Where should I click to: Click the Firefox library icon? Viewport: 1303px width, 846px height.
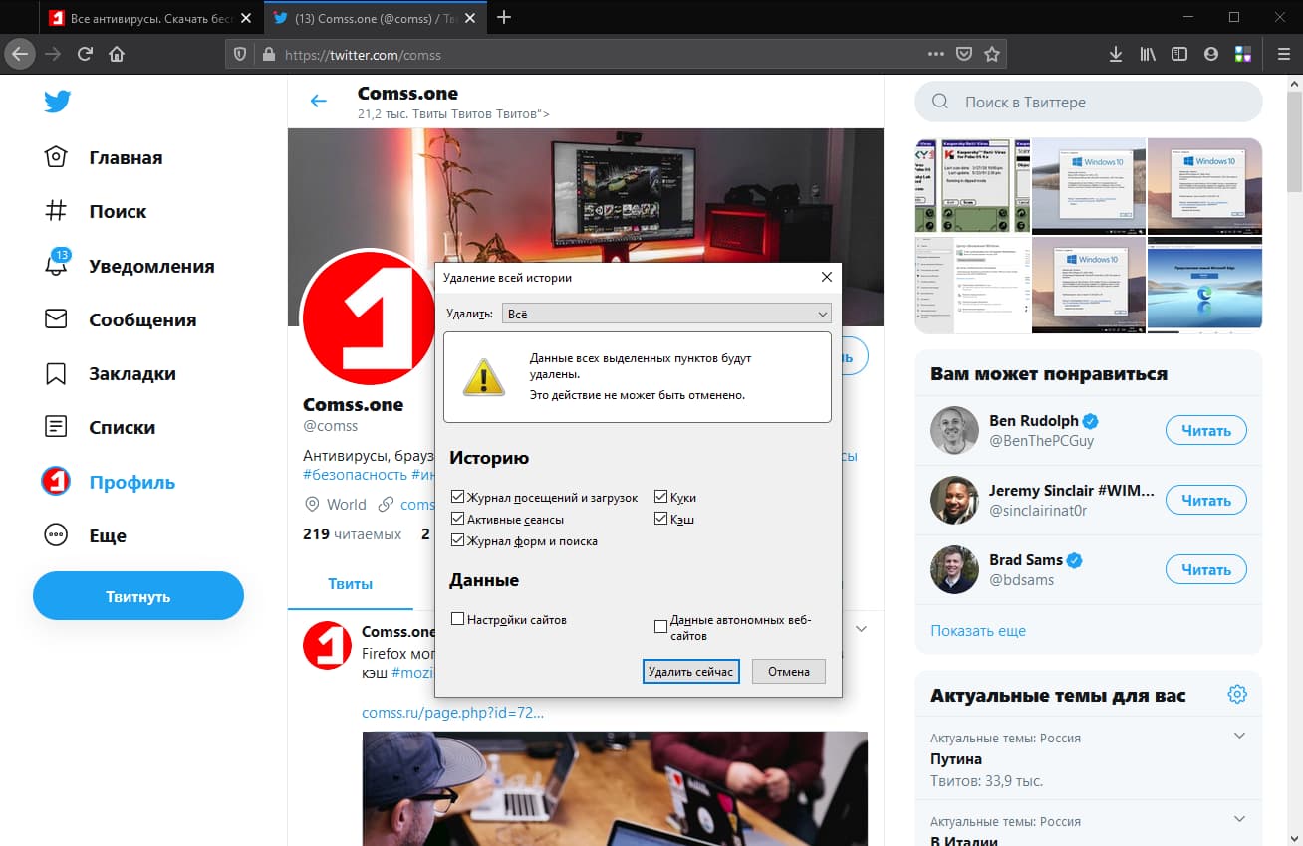pos(1147,54)
